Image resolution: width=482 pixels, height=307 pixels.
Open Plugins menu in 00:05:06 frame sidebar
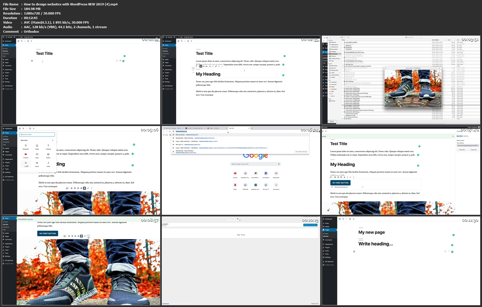(7, 163)
